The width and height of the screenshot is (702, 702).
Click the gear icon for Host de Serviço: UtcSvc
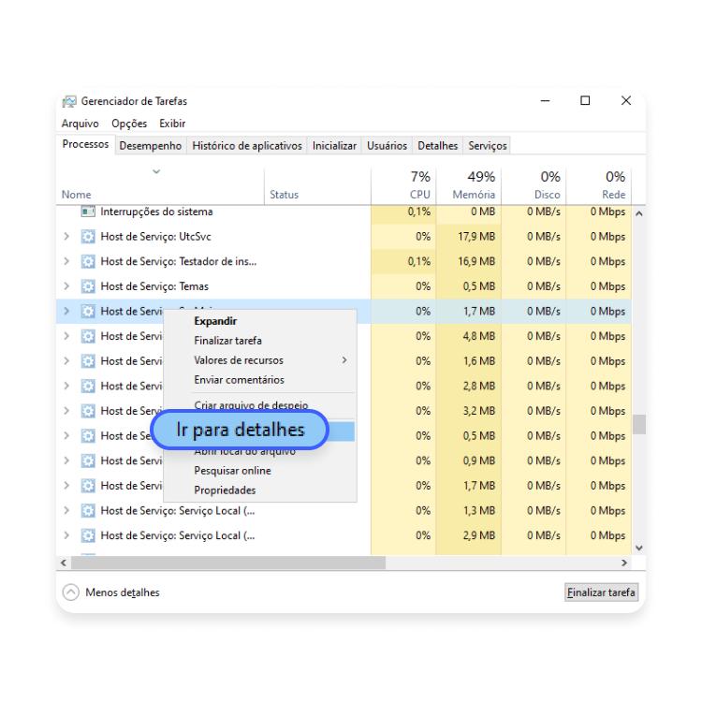[88, 237]
